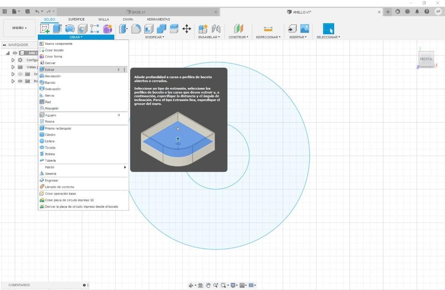
Task: Expand the COMENTARIOS panel
Action: (x=84, y=285)
